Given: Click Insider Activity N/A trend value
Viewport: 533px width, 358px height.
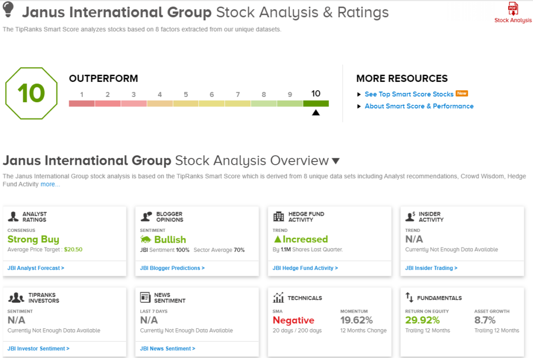Looking at the screenshot, I should [x=414, y=239].
